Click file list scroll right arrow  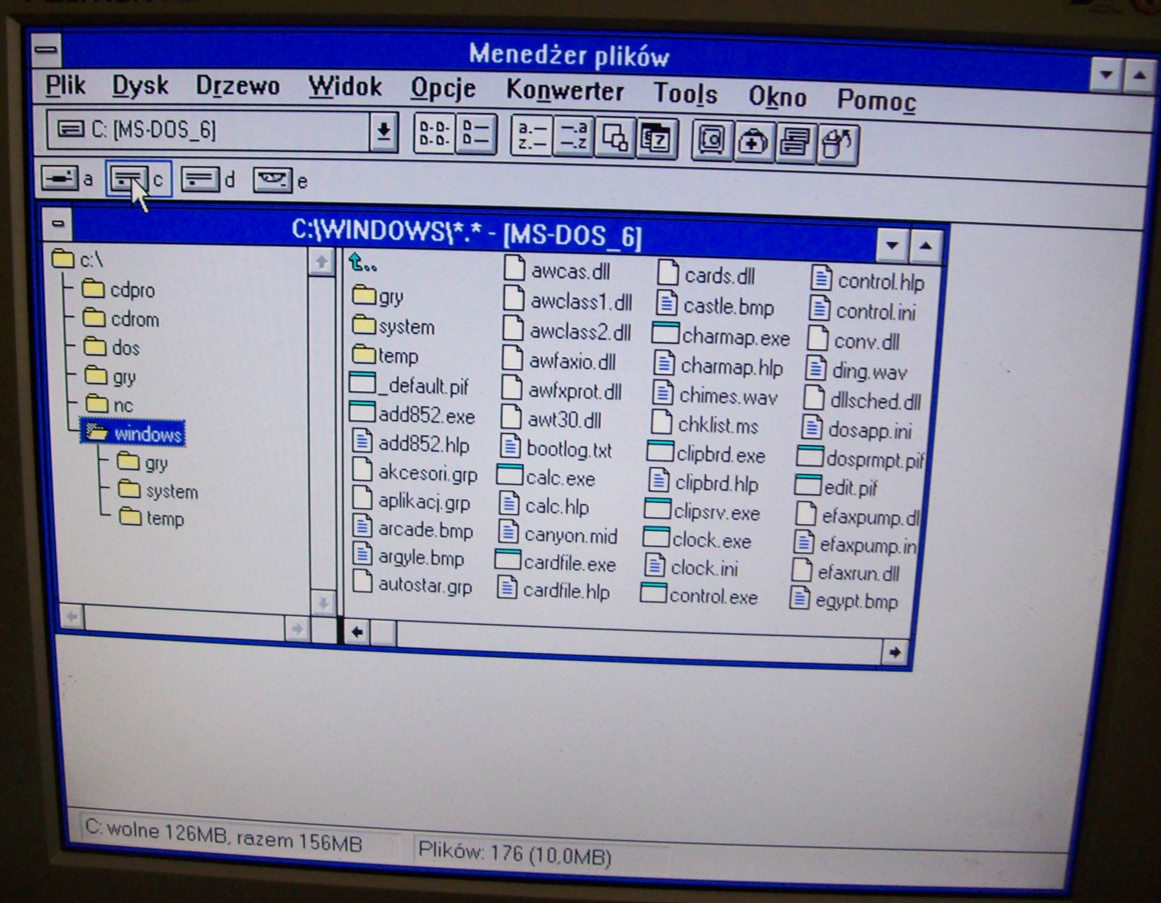[x=895, y=652]
